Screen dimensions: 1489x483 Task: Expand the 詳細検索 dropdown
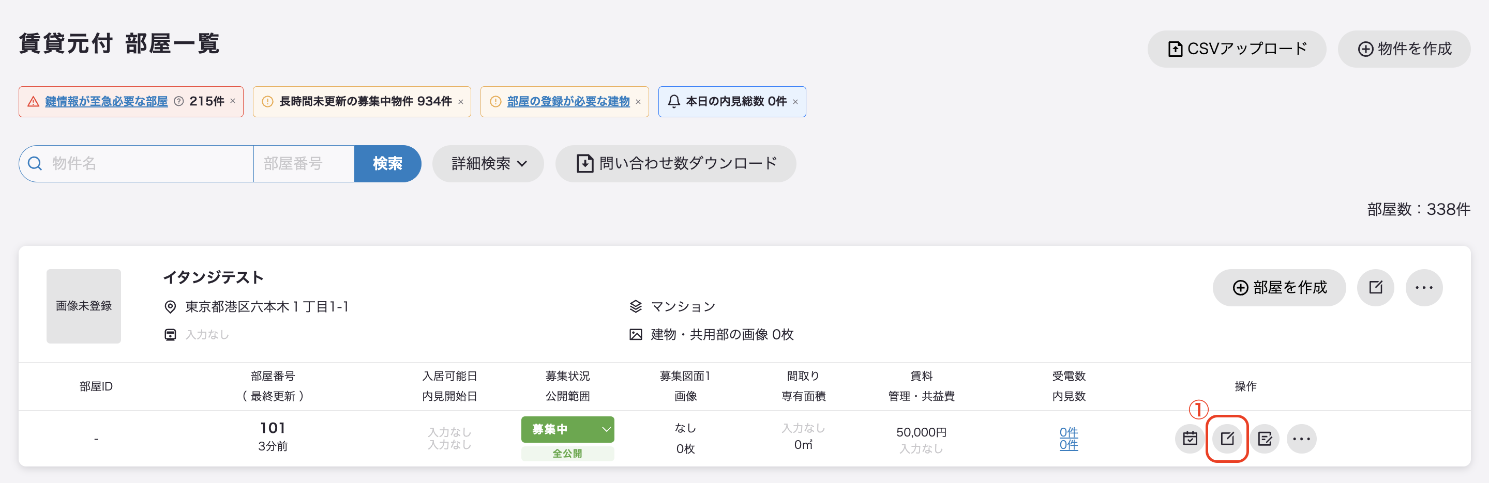(488, 164)
